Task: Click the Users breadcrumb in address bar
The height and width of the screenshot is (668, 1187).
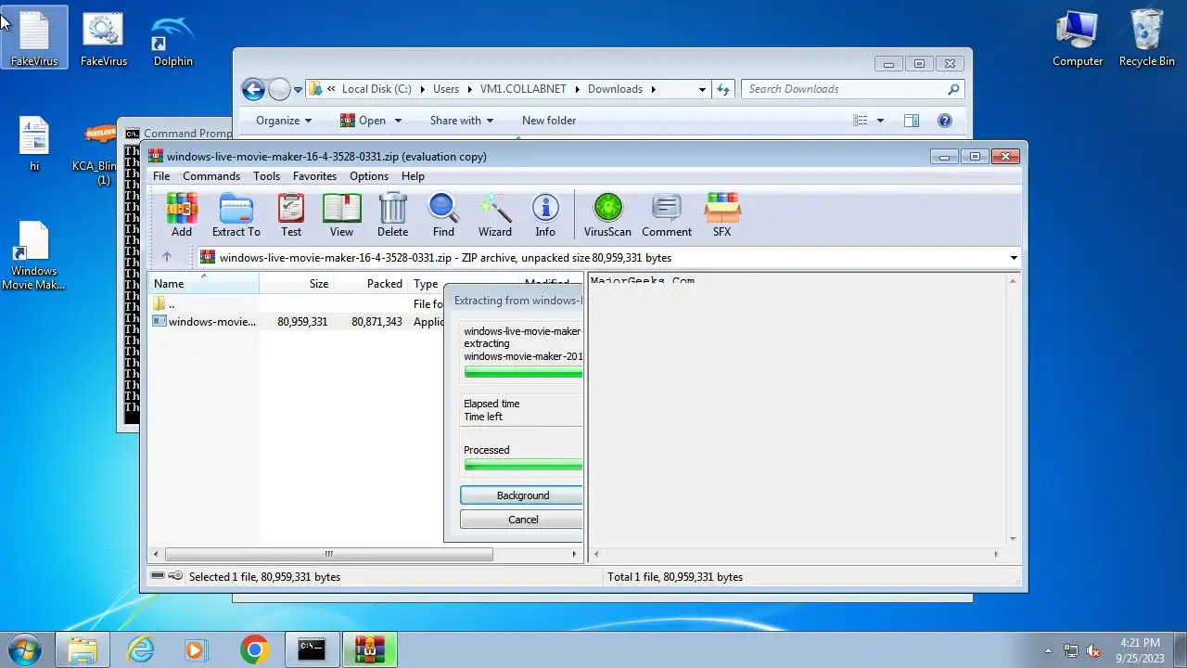Action: click(446, 89)
